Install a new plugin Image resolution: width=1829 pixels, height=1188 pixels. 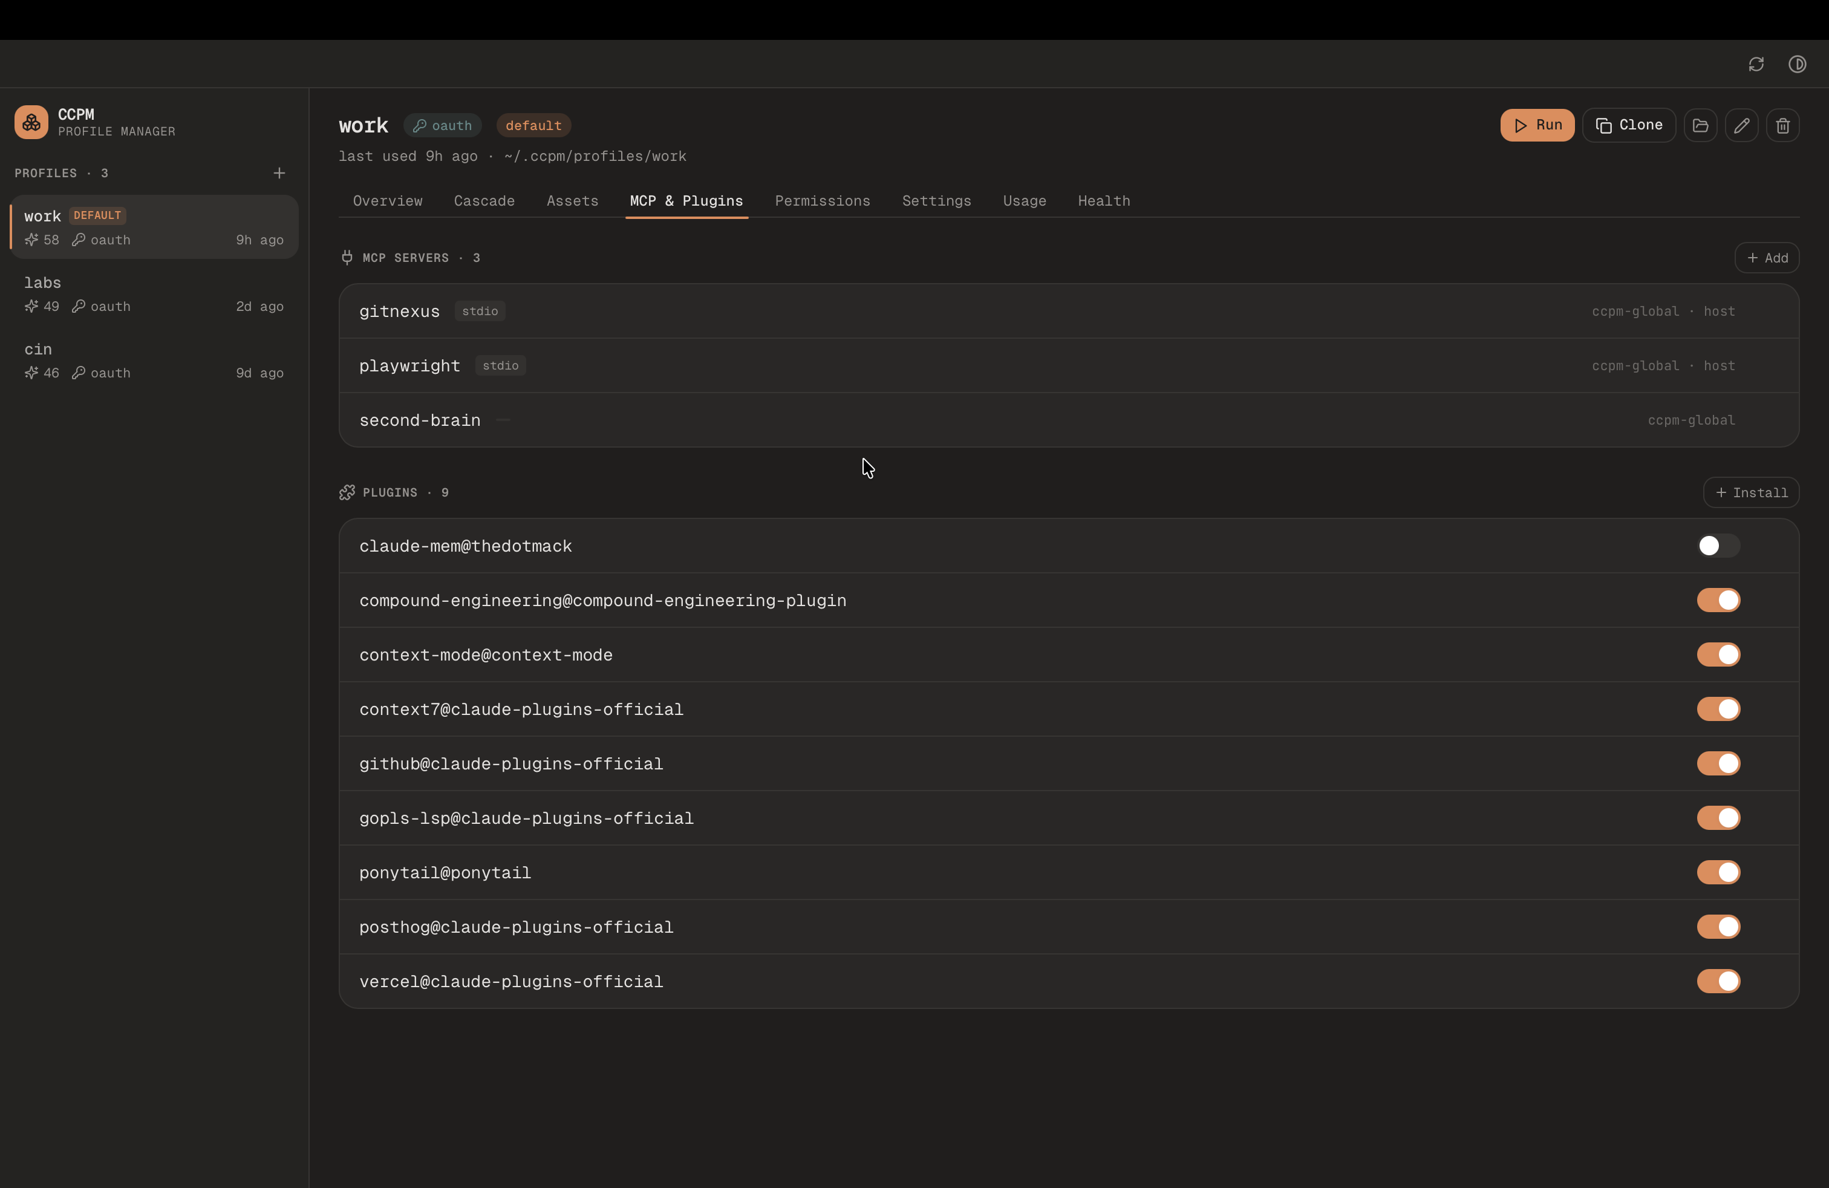(x=1752, y=492)
